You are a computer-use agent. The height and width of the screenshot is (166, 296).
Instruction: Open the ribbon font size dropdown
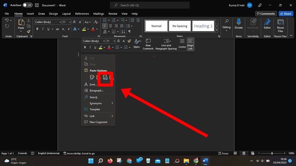pyautogui.click(x=70, y=22)
